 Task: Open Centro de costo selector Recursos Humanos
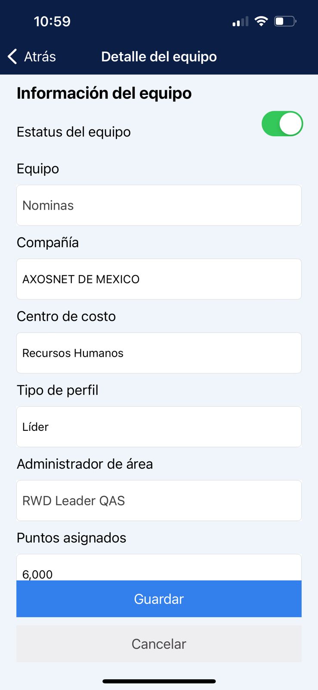pyautogui.click(x=159, y=353)
